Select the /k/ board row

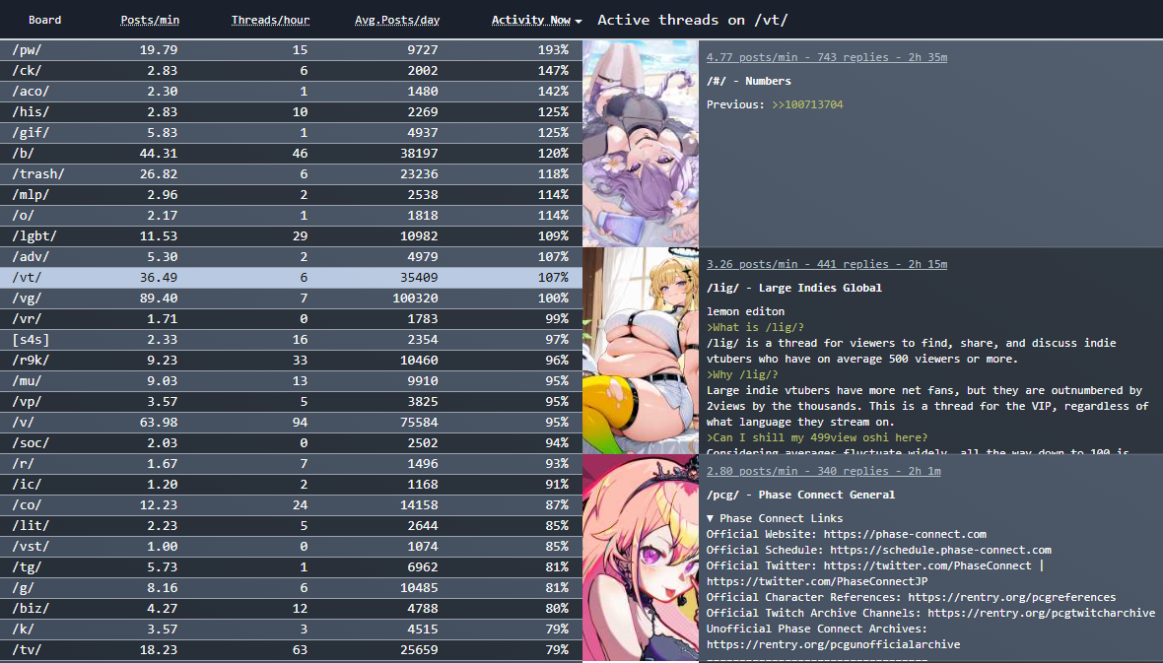[x=291, y=629]
